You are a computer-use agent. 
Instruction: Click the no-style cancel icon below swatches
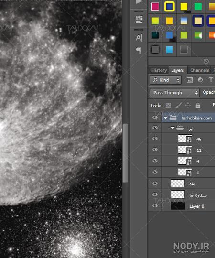(206, 61)
